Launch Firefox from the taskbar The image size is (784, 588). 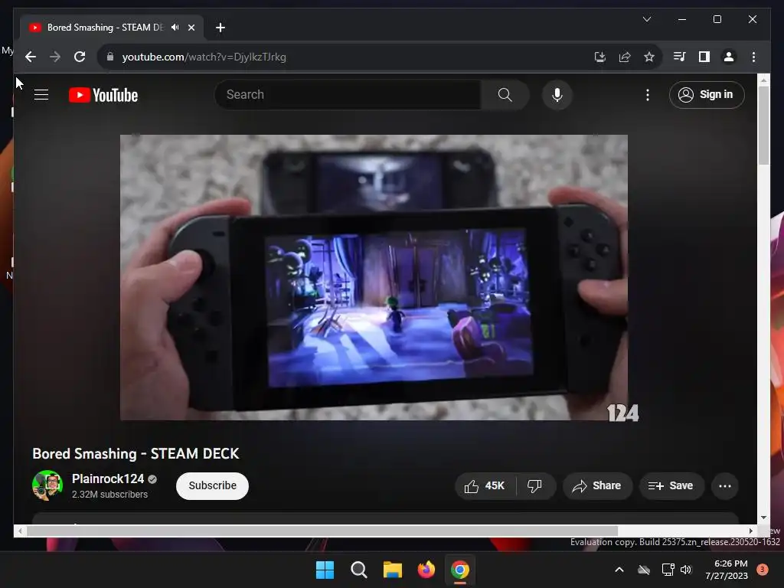(426, 570)
